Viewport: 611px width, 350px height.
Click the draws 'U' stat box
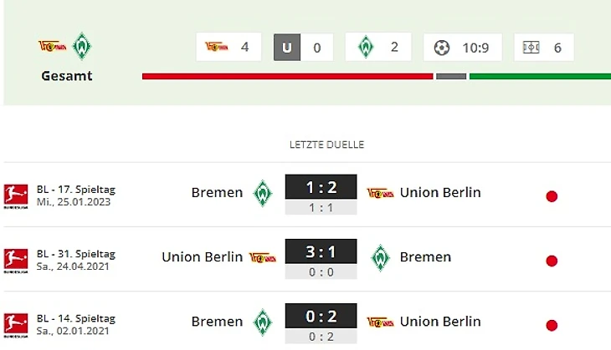(x=287, y=47)
